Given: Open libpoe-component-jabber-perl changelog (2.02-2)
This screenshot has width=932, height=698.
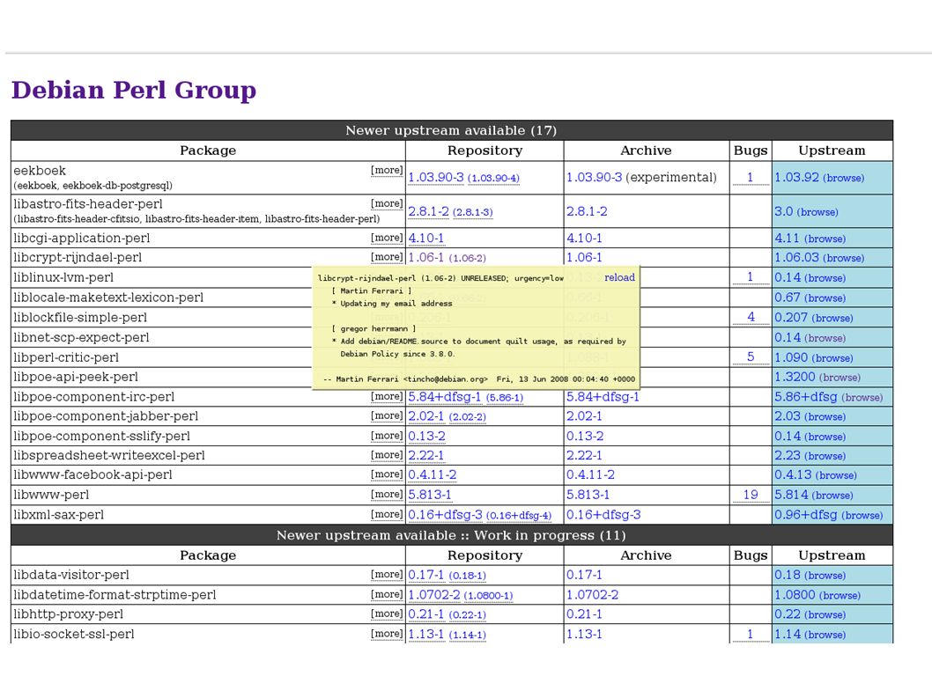Looking at the screenshot, I should click(x=467, y=417).
